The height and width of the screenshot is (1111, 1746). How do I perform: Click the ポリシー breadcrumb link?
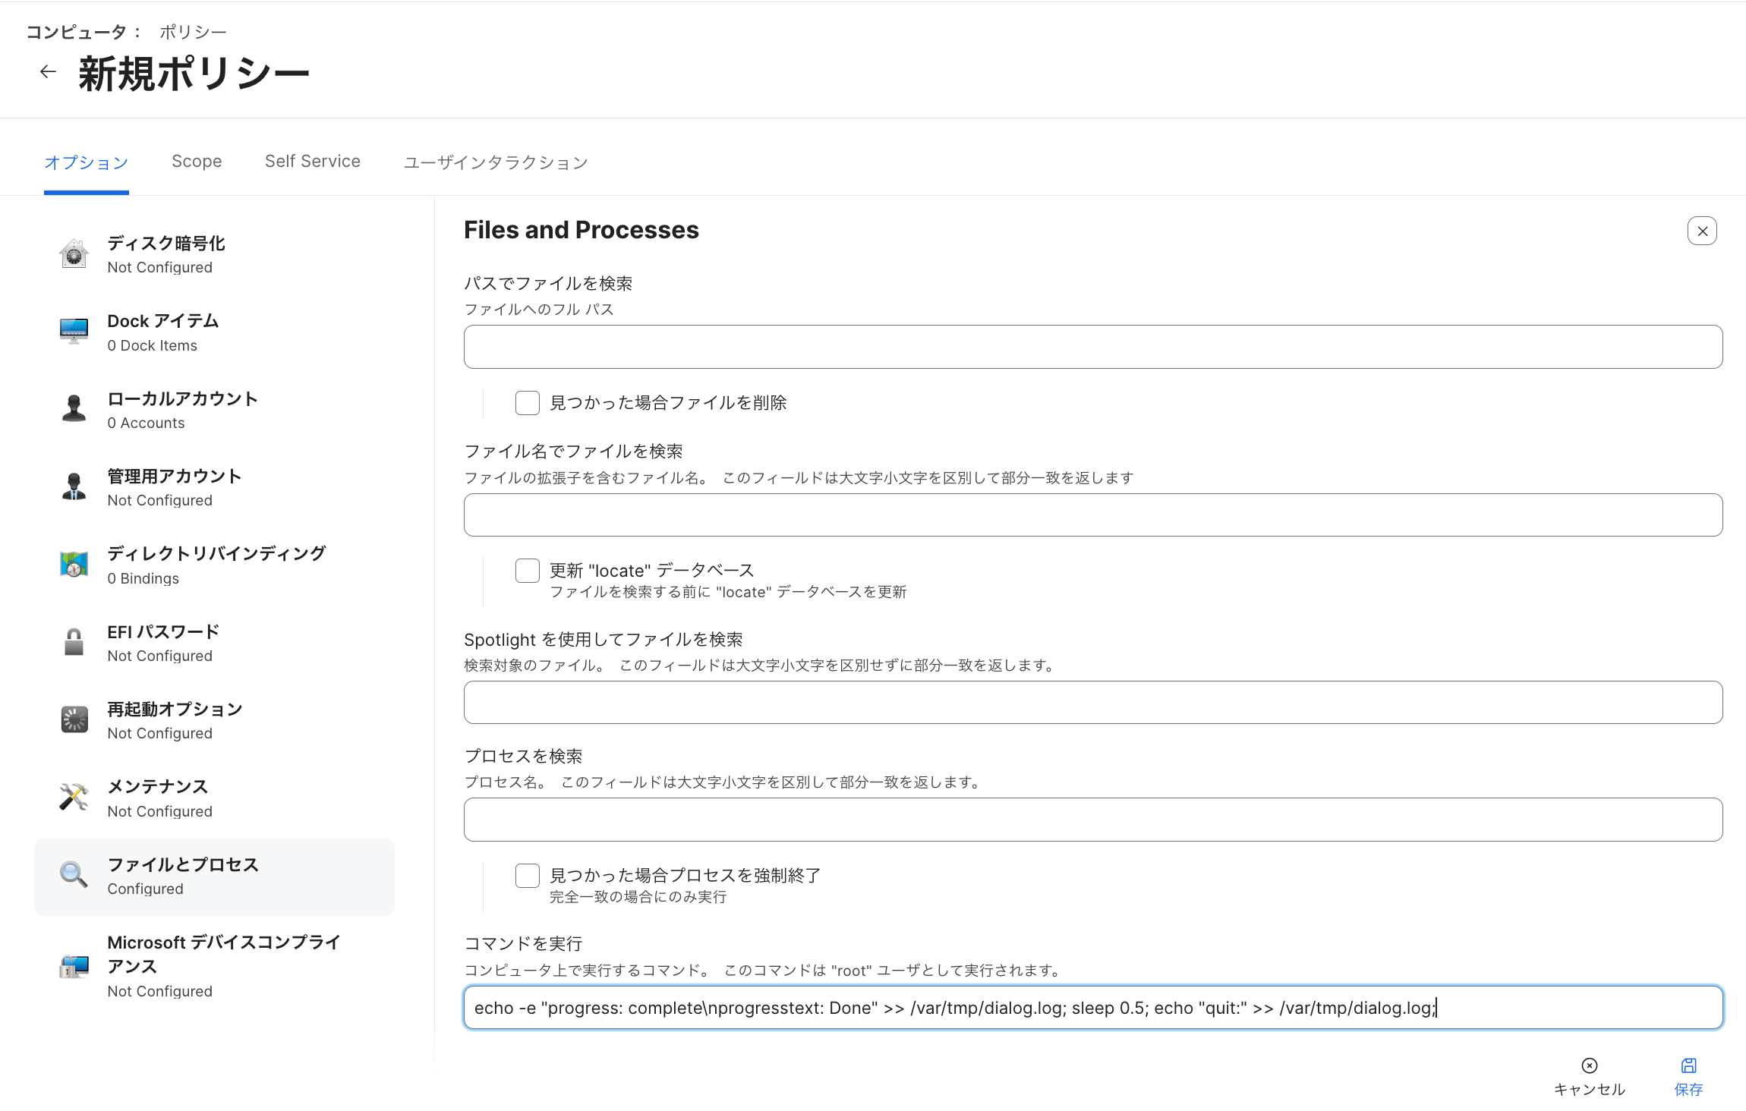pyautogui.click(x=193, y=32)
